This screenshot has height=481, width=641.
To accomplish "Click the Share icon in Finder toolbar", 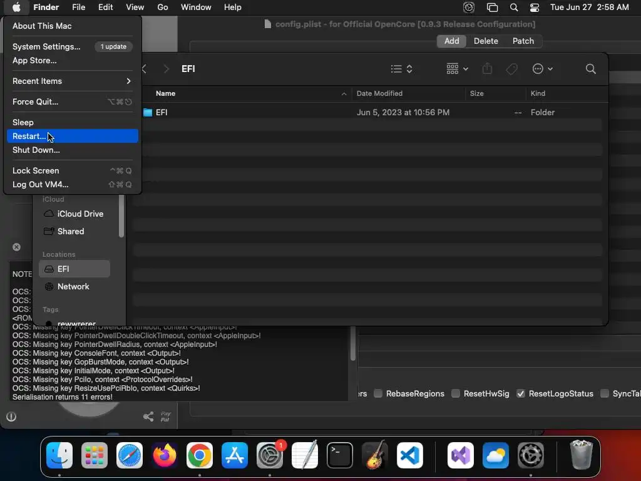I will 487,68.
